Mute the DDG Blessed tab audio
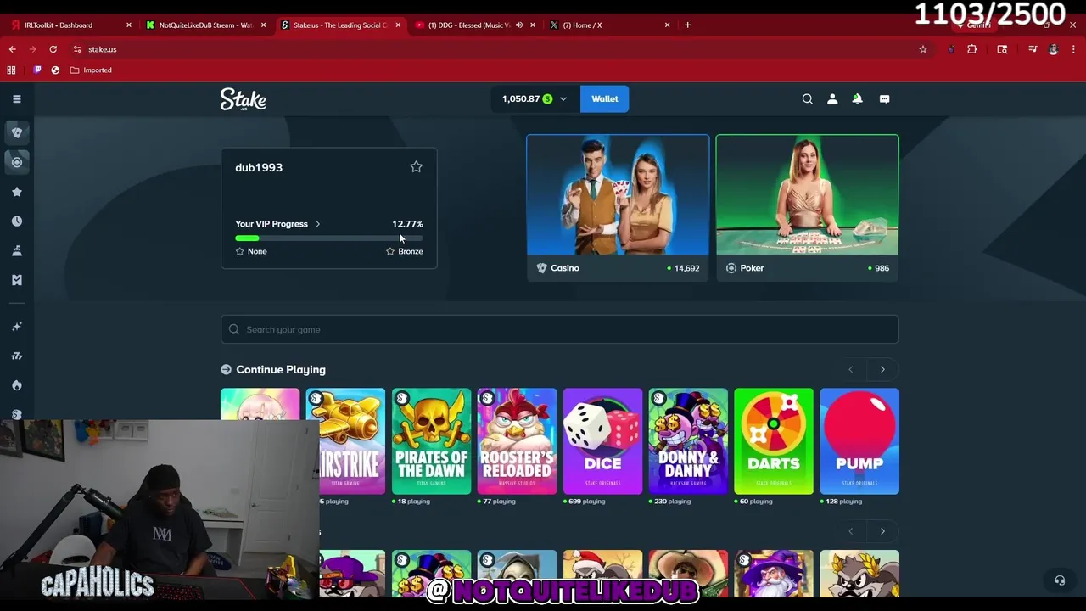 click(x=519, y=25)
